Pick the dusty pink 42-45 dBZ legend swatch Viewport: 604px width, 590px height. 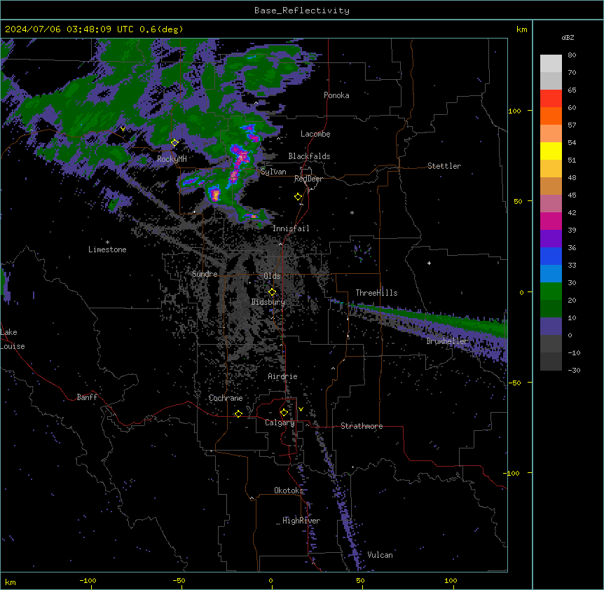[551, 204]
